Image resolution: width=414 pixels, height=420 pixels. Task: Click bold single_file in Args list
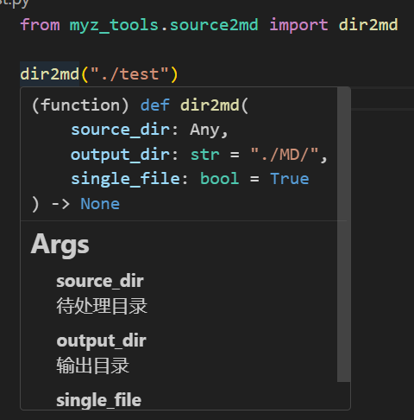click(98, 400)
